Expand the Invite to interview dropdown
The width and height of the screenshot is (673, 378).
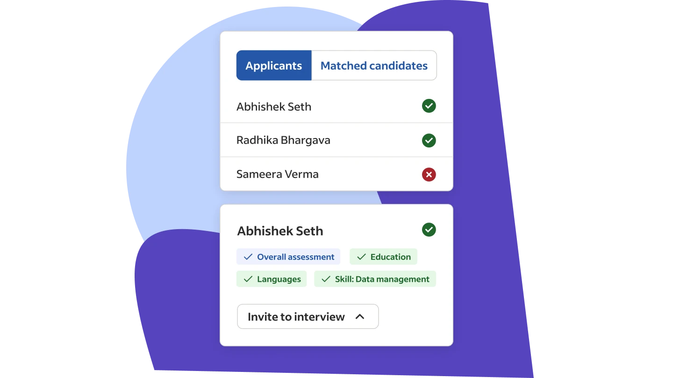(307, 317)
